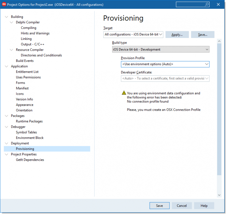Select the Application category label
The height and width of the screenshot is (214, 226).
point(19,66)
